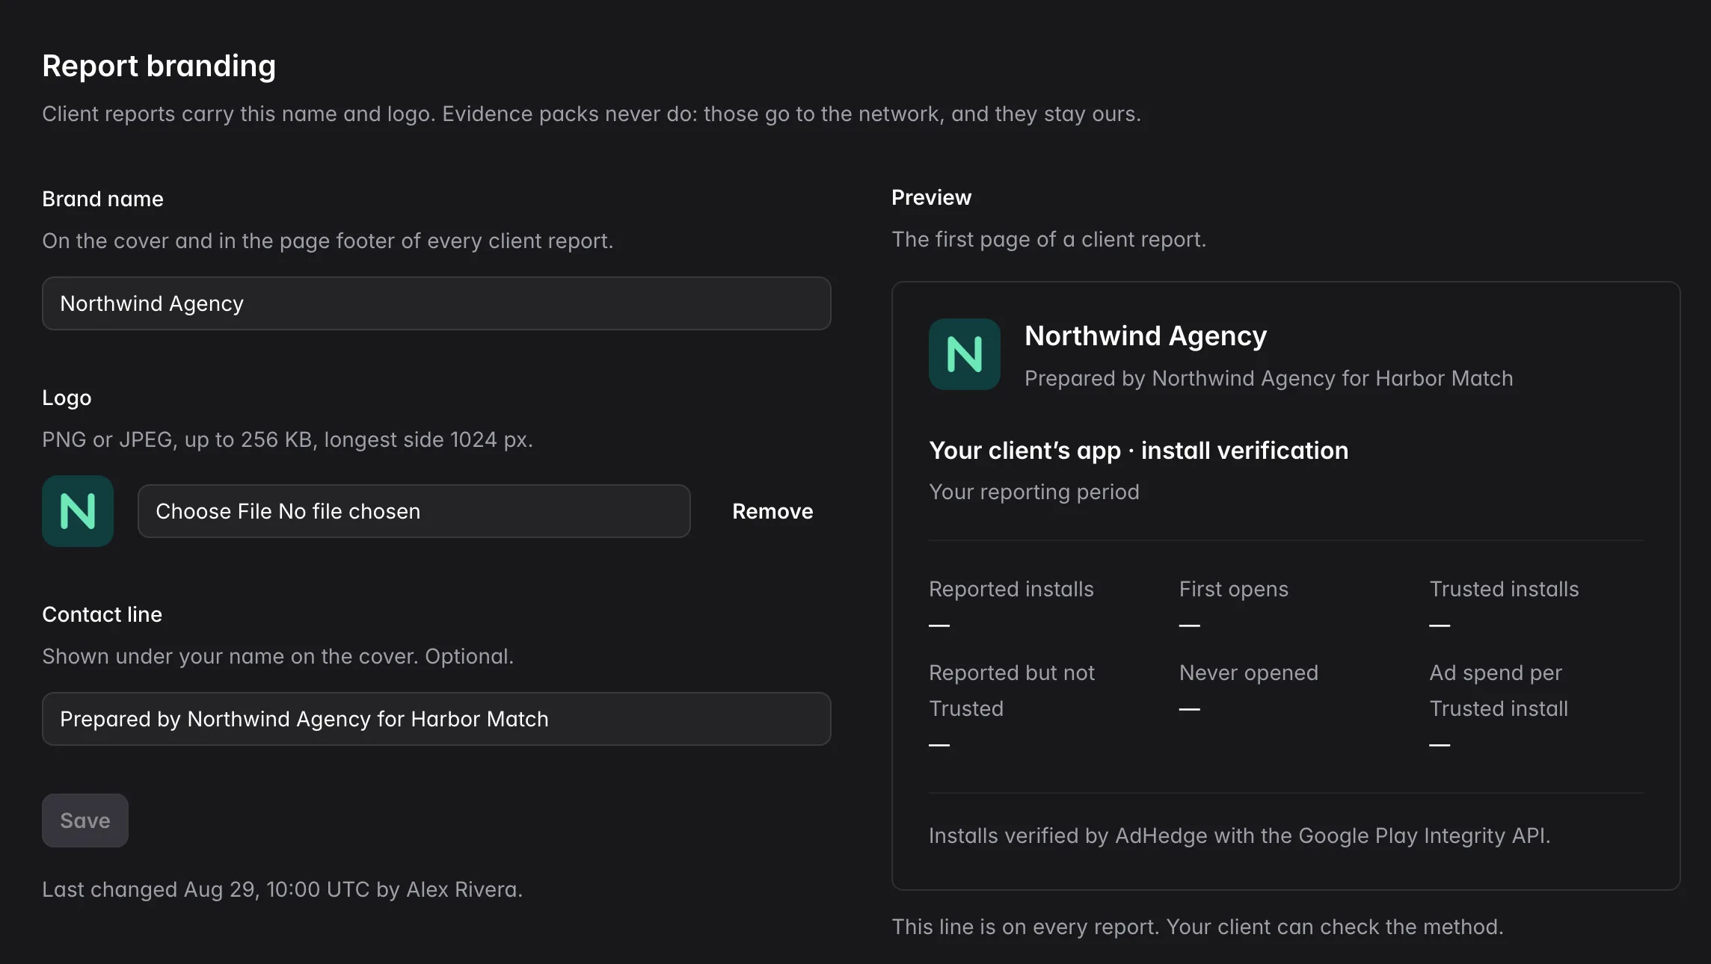Click the N logo thumbnail beside Choose File
The image size is (1711, 964).
[78, 511]
